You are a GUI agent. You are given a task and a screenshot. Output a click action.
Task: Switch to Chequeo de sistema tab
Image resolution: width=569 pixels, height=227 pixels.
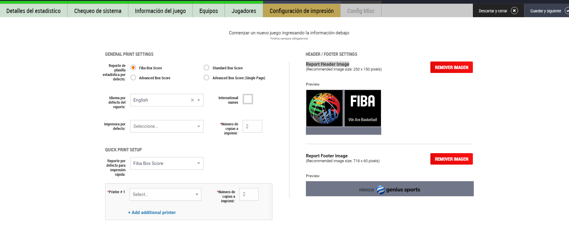pos(98,11)
